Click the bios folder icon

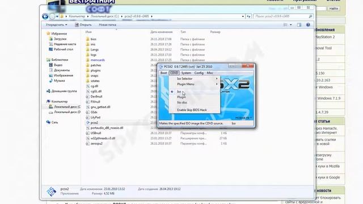coord(87,39)
